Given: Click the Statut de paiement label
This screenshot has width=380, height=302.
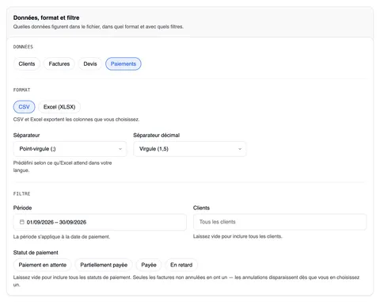Looking at the screenshot, I should [36, 253].
